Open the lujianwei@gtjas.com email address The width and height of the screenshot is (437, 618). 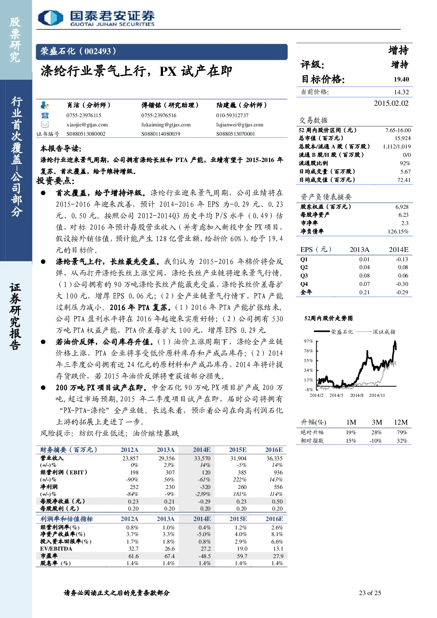pyautogui.click(x=240, y=125)
